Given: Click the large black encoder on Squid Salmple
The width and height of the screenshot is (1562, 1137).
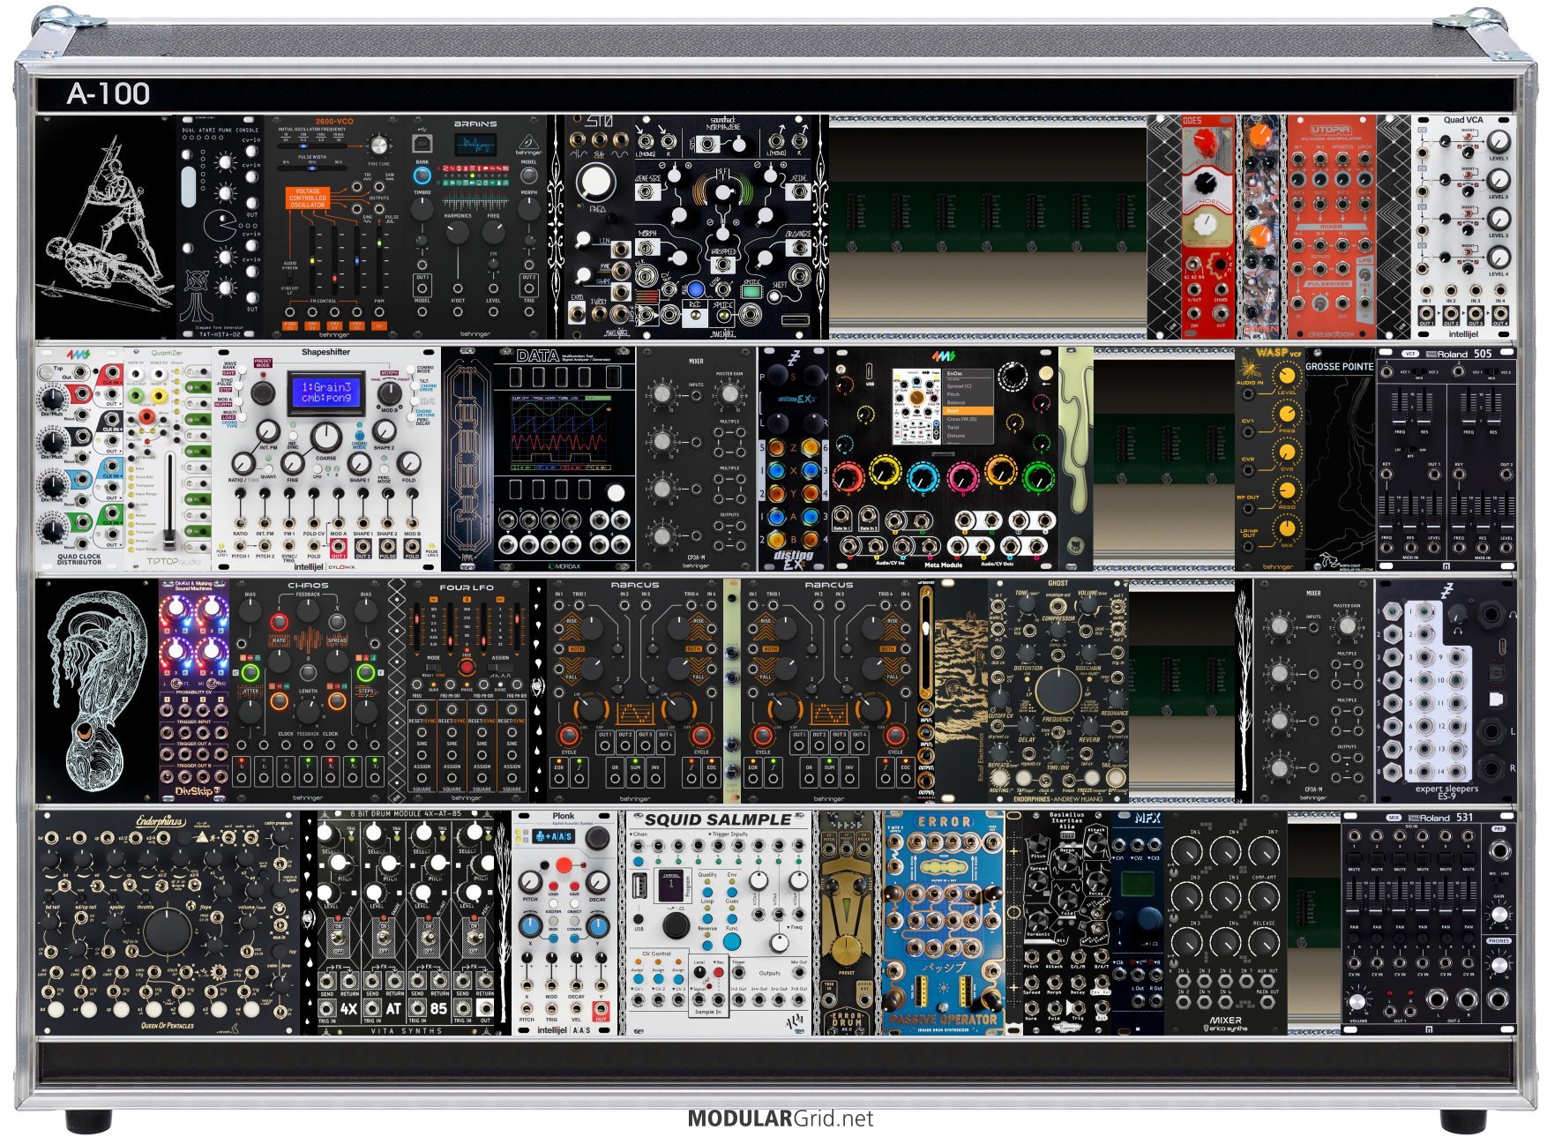Looking at the screenshot, I should pyautogui.click(x=676, y=924).
